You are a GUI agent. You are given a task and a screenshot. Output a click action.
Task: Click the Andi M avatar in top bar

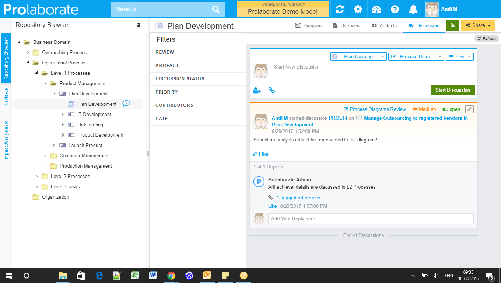(432, 9)
